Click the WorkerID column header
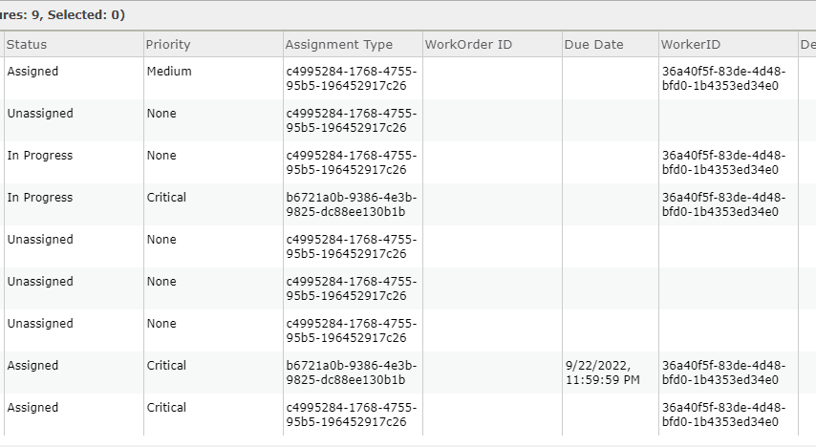 click(x=728, y=45)
